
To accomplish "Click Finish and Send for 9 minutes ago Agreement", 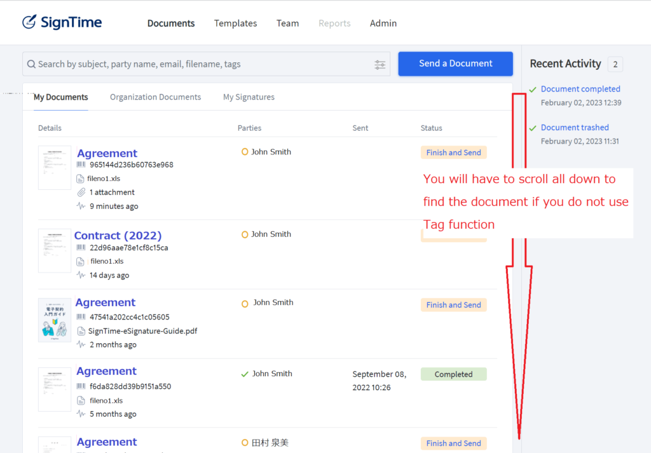I will pyautogui.click(x=453, y=152).
